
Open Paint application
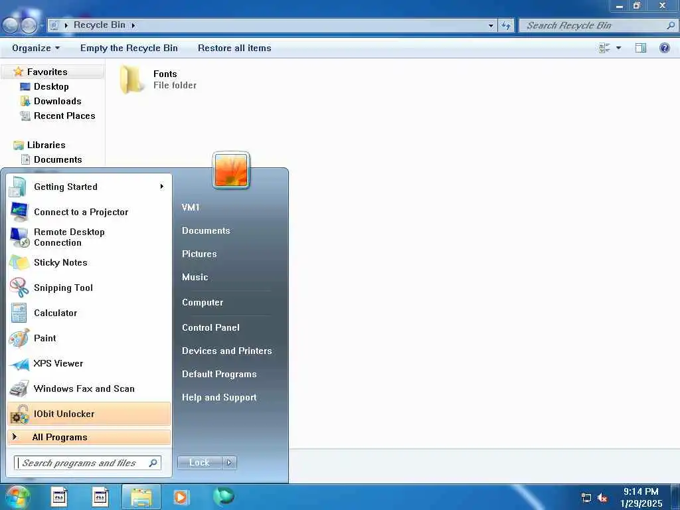(x=89, y=338)
